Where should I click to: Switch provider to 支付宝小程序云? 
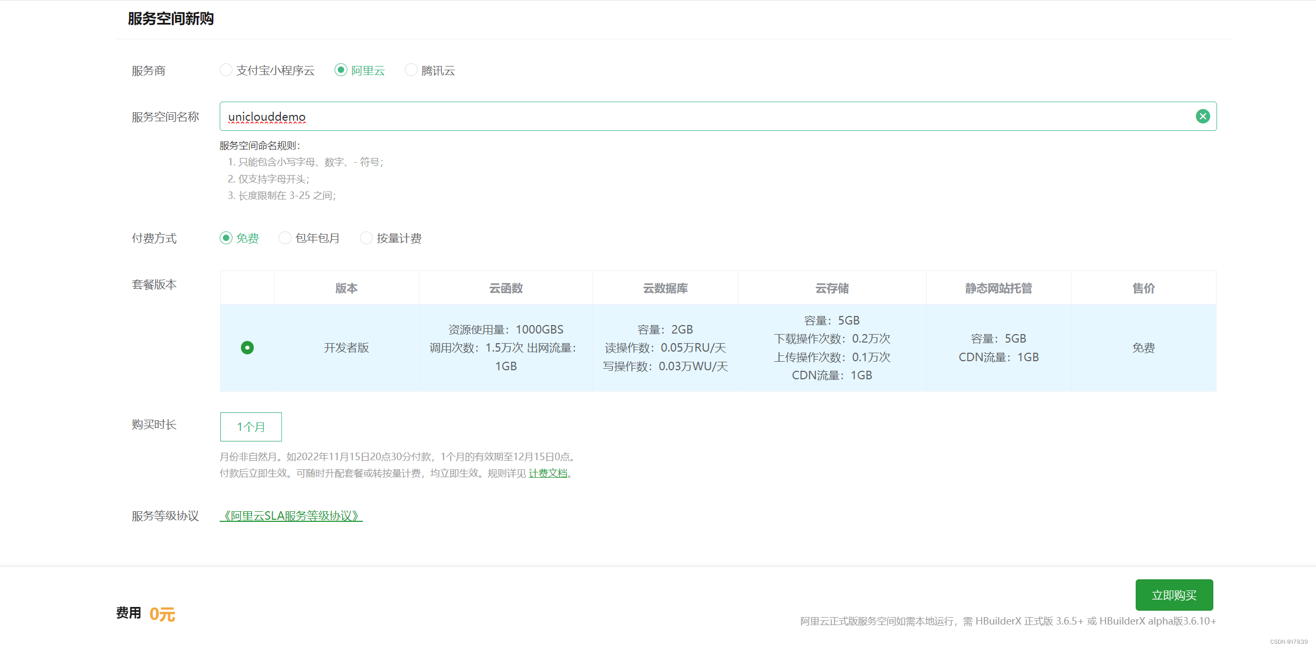[226, 70]
